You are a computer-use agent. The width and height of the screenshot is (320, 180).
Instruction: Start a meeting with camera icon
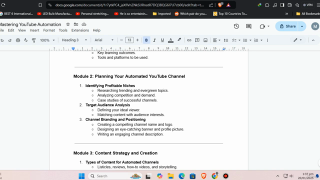point(262,26)
